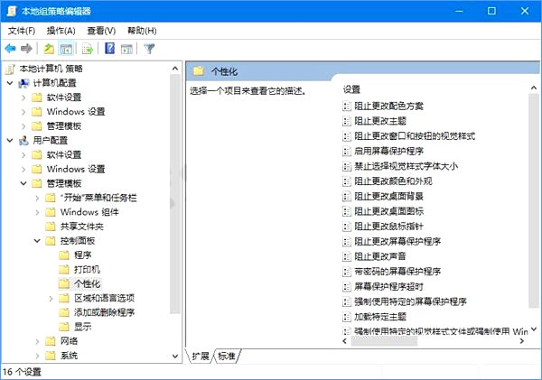Open the 查看(V) menu

point(100,31)
